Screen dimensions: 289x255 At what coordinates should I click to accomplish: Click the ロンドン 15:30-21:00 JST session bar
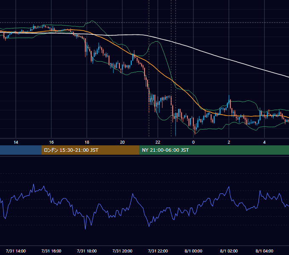pos(90,150)
